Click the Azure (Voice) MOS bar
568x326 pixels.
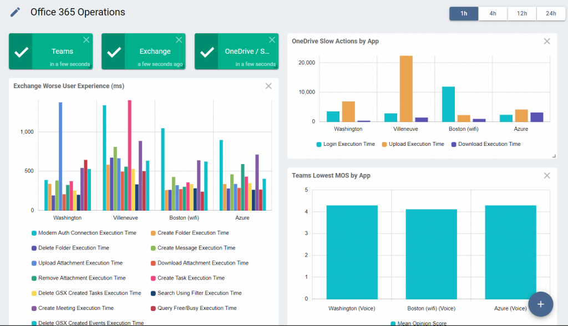pyautogui.click(x=511, y=252)
